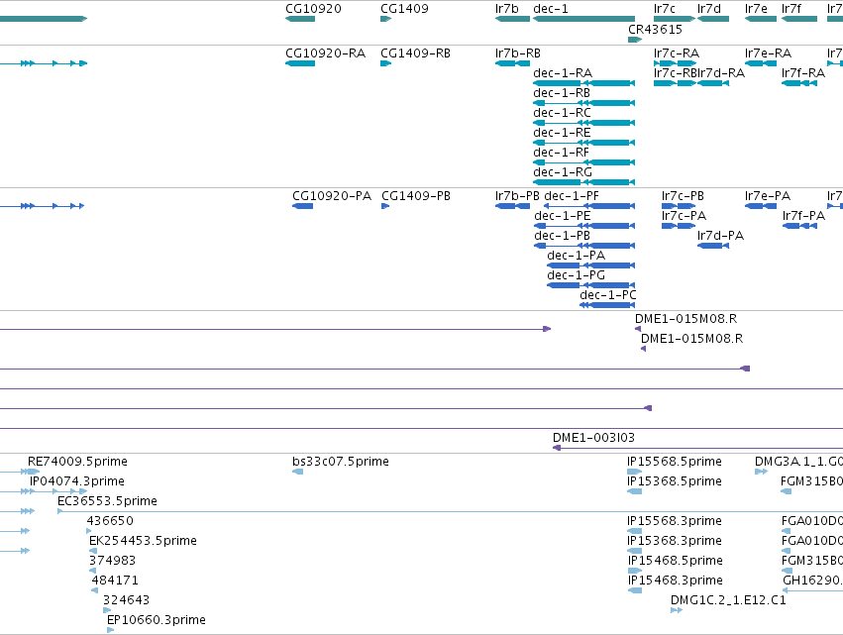Click the IP15368.3prime EST
This screenshot has width=843, height=635.
[x=634, y=551]
